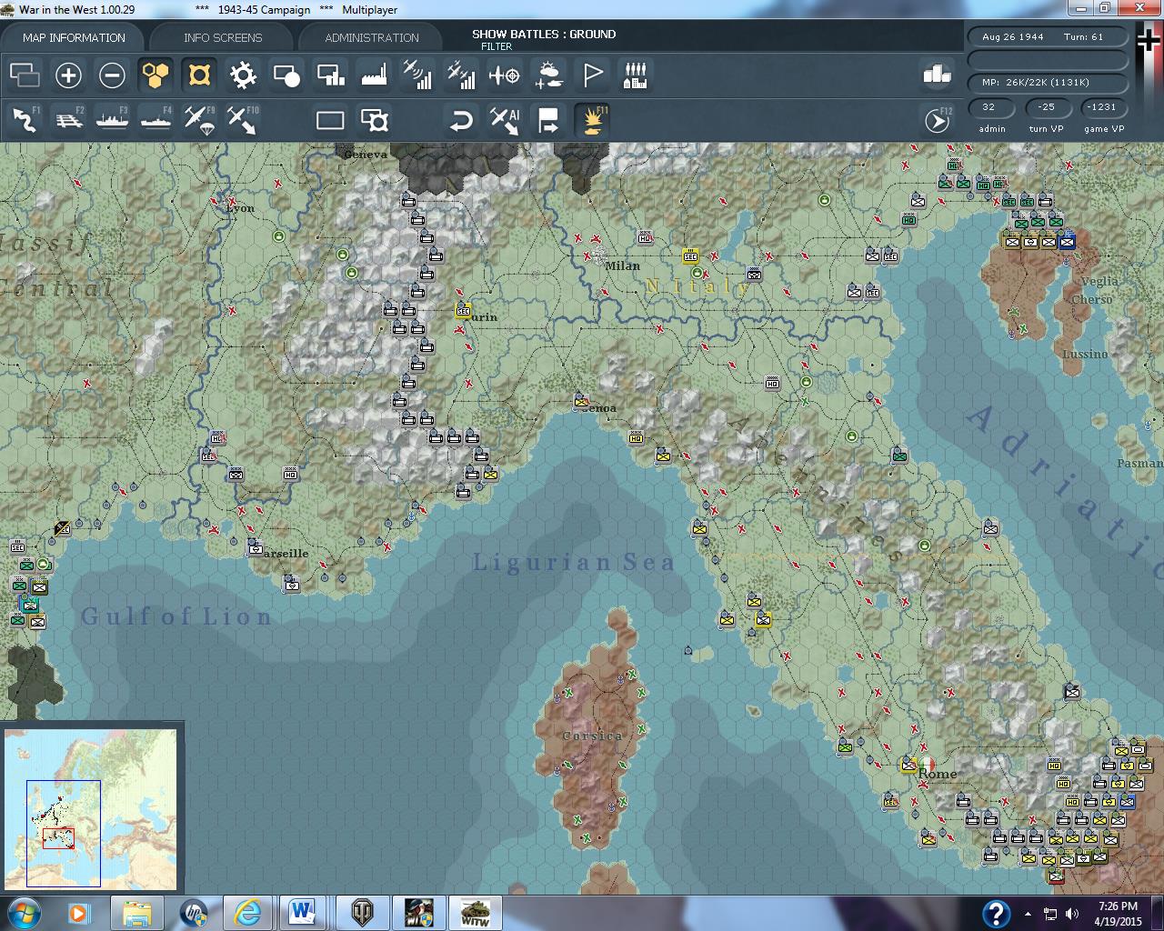Click the rectangle with circle toolbar icon
This screenshot has width=1164, height=931.
[x=286, y=75]
